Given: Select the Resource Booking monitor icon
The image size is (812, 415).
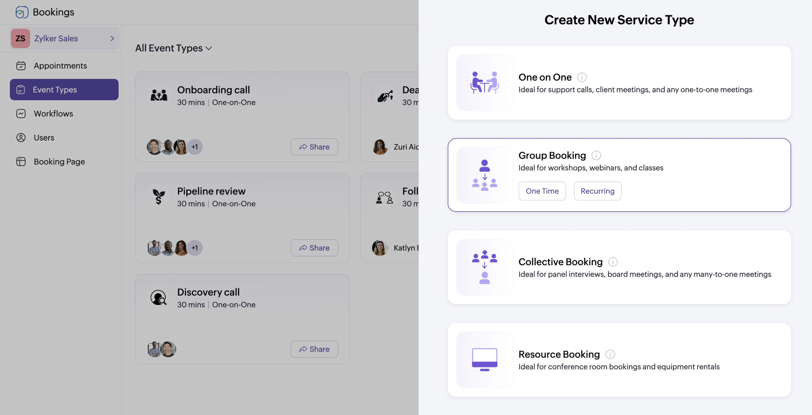Looking at the screenshot, I should pos(484,359).
